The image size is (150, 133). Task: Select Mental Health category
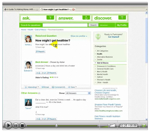102,74
